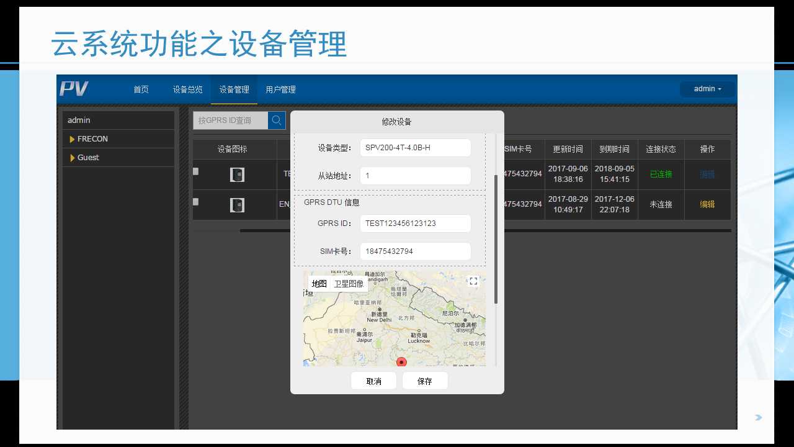Switch map to satellite imagery (卫星图像)
This screenshot has width=794, height=447.
pos(349,284)
